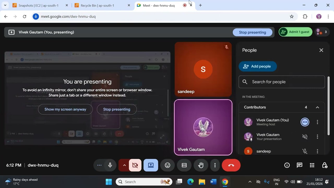The width and height of the screenshot is (334, 188).
Task: Focus the Search for people field
Action: tap(282, 82)
